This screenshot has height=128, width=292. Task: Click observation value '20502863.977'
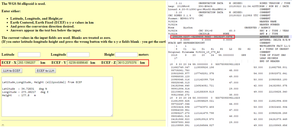click(x=180, y=73)
